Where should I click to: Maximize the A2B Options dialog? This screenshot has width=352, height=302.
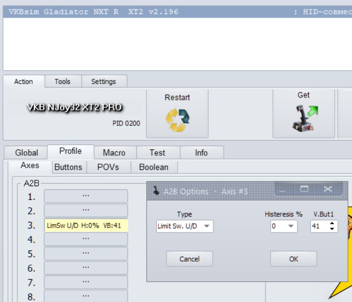pyautogui.click(x=304, y=189)
